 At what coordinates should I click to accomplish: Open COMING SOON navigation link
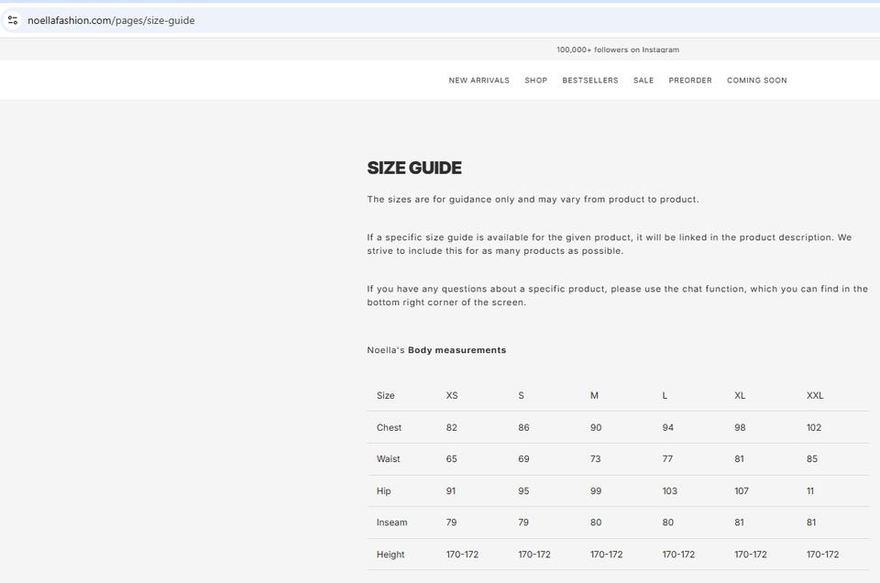(756, 81)
